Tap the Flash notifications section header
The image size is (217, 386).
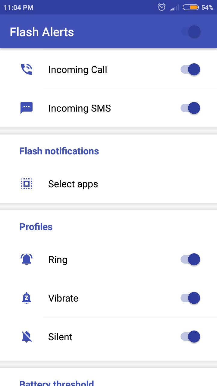tap(59, 151)
